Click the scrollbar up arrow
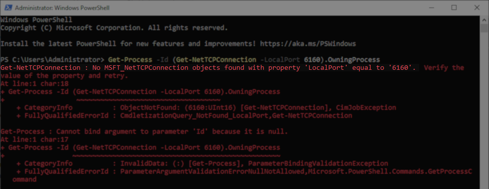 (484, 19)
